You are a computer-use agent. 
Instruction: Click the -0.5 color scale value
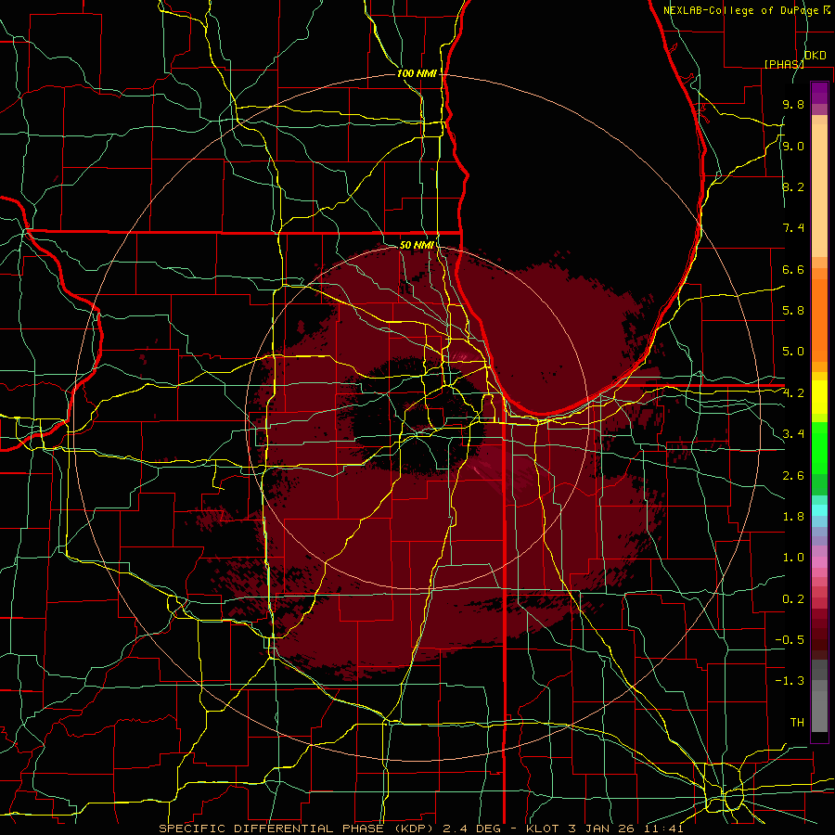790,640
